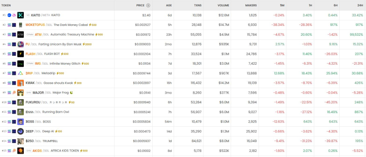The height and width of the screenshot is (157, 366).
Task: Open the $250 TRUMPBILL token logo
Action: [x=20, y=141]
